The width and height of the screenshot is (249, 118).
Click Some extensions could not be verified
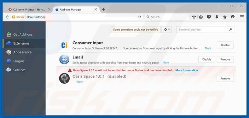(x=136, y=30)
